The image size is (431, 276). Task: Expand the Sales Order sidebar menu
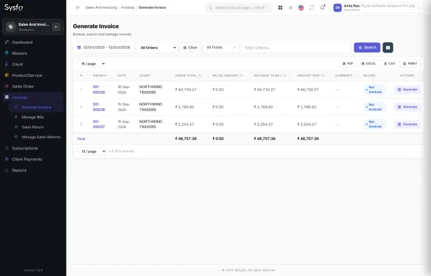[x=33, y=86]
